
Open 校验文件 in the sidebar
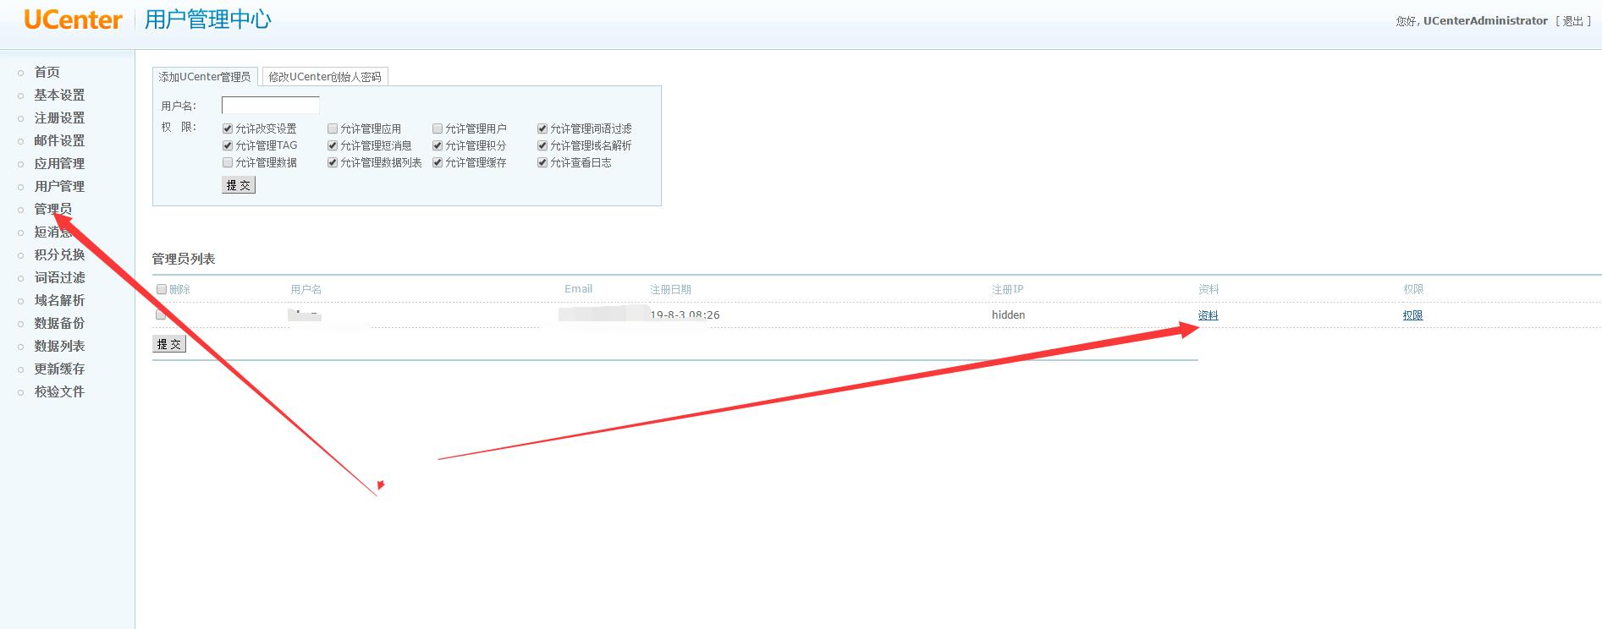[x=59, y=391]
